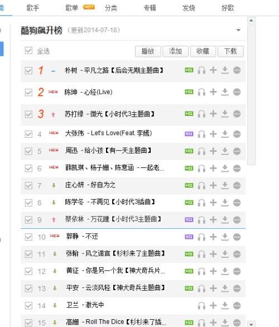
Task: Open more options for 苏打绿 微光
Action: pyautogui.click(x=237, y=114)
